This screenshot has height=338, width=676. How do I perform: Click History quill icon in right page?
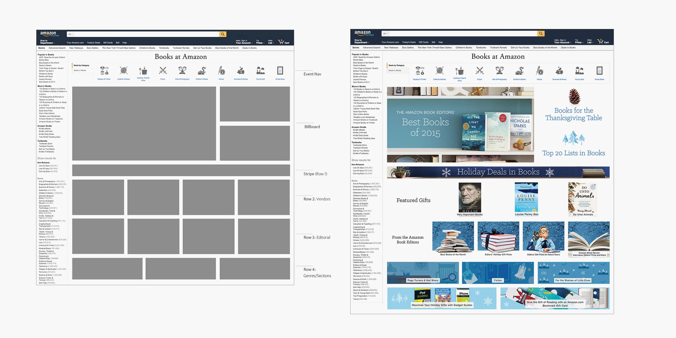click(539, 71)
